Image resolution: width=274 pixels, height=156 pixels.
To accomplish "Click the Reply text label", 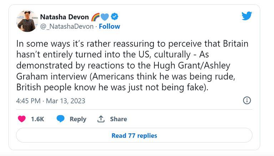I will click(78, 119).
